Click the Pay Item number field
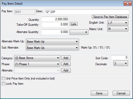 pos(25,12)
